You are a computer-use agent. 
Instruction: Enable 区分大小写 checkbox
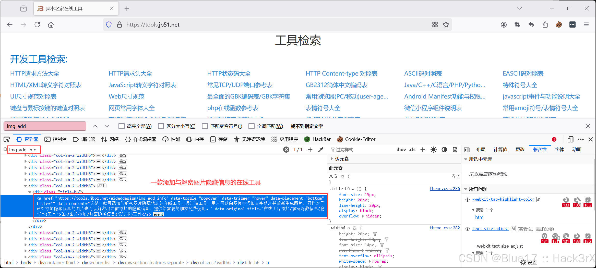[x=161, y=126]
